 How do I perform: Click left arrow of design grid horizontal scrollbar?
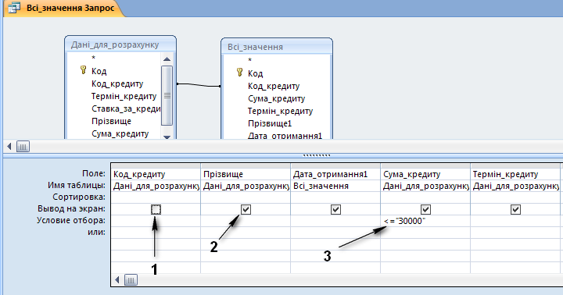(117, 280)
